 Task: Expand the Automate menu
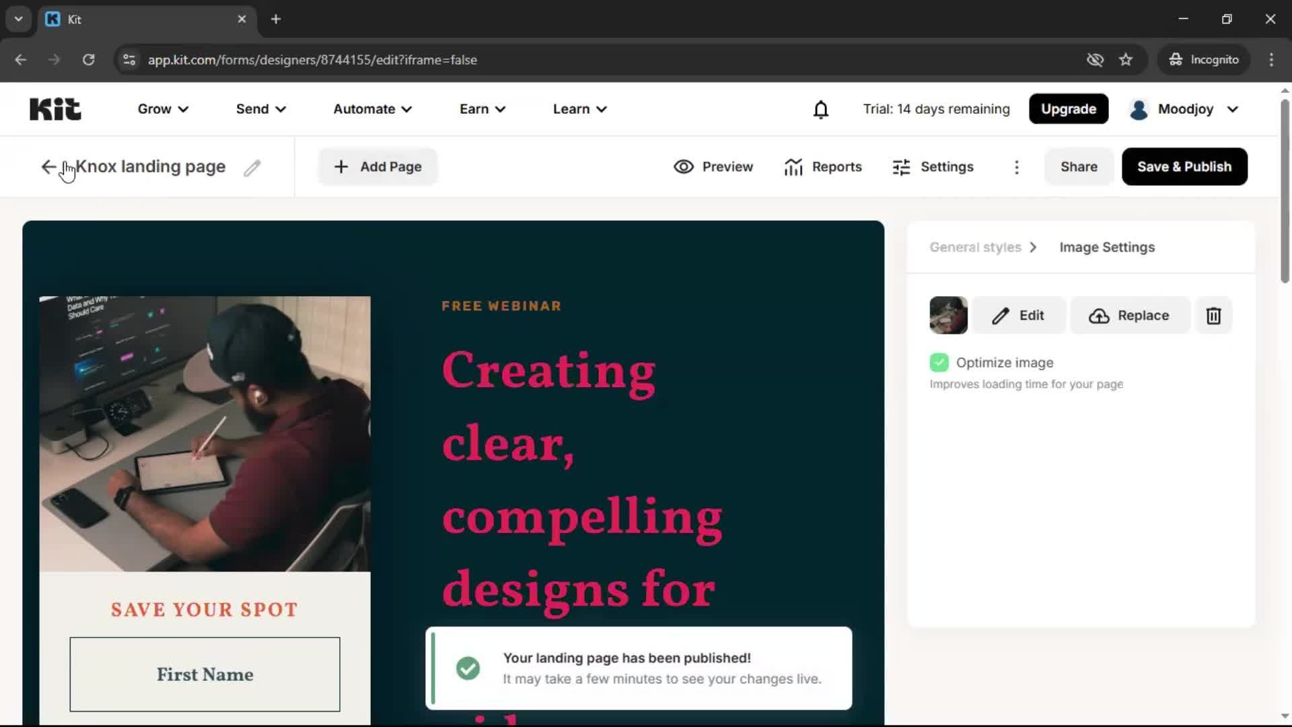point(371,108)
